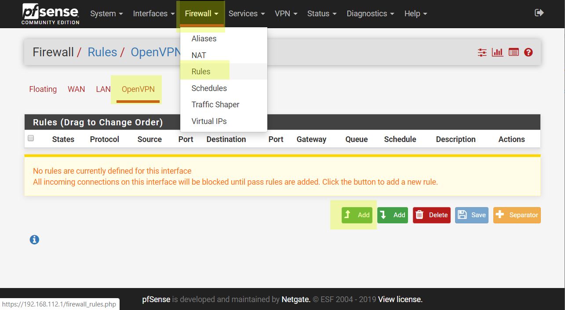
Task: Choose Aliases from the Firewall menu
Action: pos(224,39)
